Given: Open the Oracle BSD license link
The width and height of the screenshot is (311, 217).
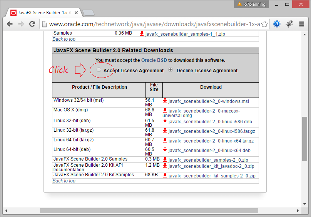Looking at the screenshot, I should [154, 60].
